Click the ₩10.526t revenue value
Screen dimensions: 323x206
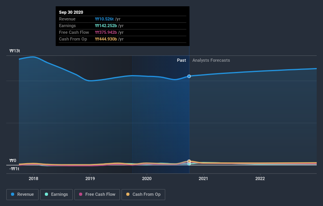(104, 19)
